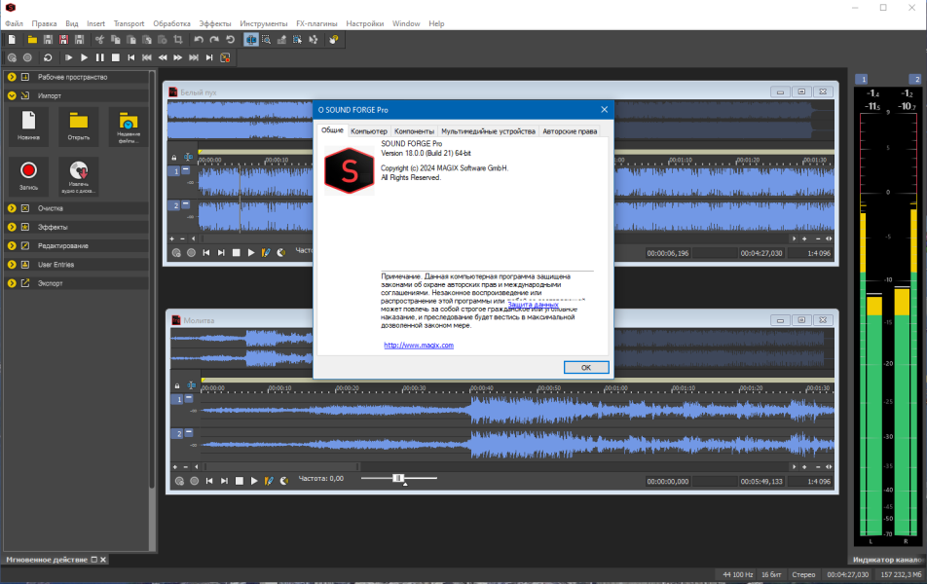This screenshot has height=584, width=927.
Task: Pause playback in the main transport toolbar
Action: coord(100,57)
